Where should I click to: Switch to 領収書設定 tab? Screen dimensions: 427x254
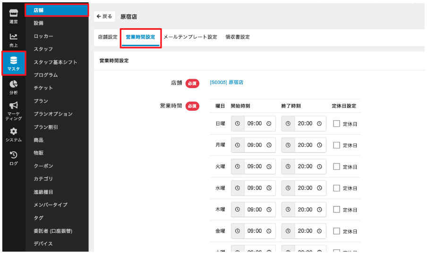coord(237,37)
